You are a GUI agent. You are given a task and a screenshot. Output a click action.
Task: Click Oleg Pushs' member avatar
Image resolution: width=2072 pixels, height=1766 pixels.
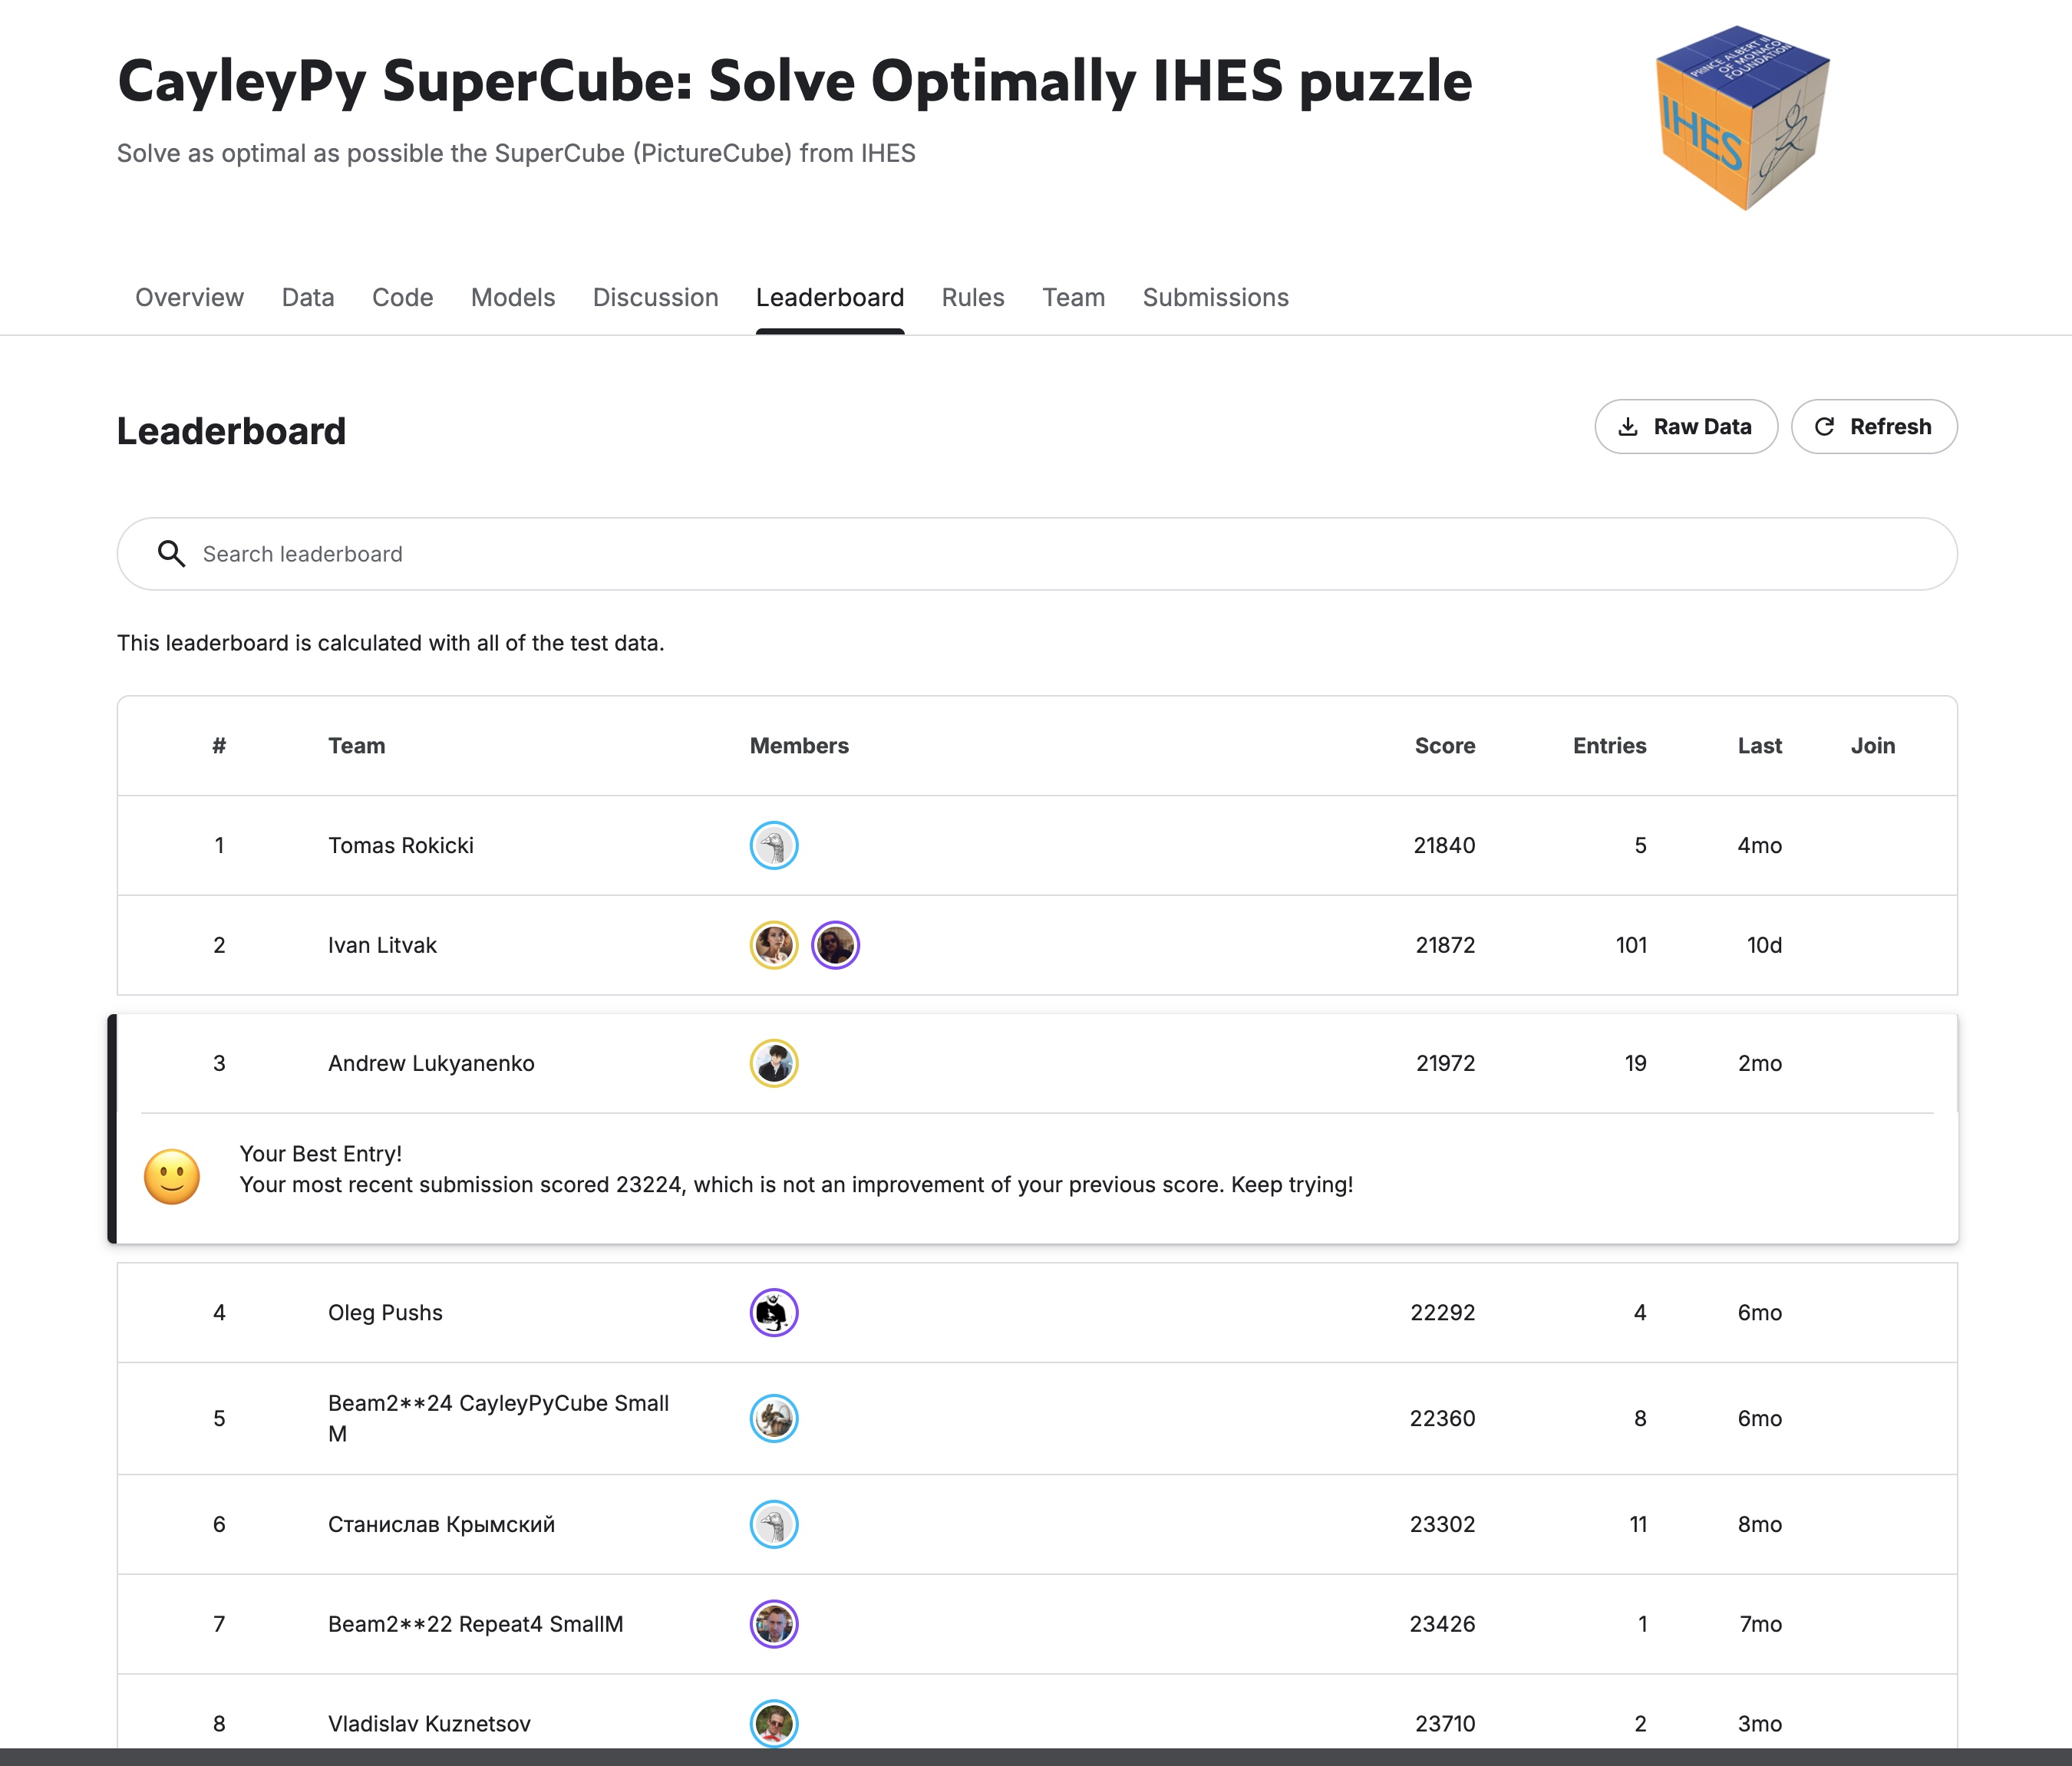coord(774,1313)
